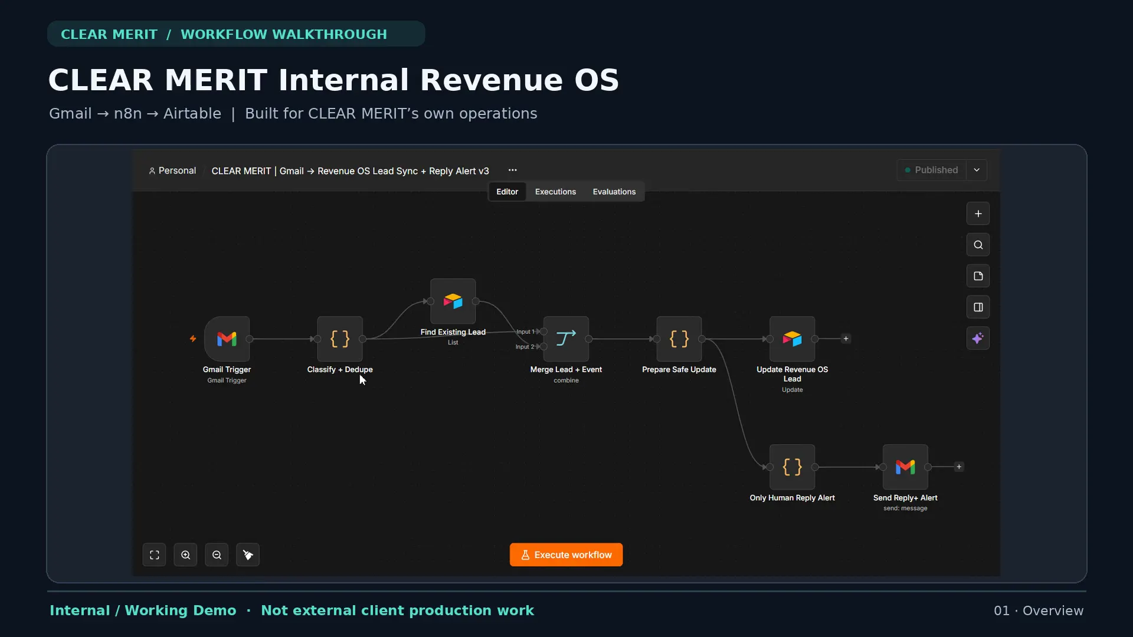Click the Published status button
The image size is (1133, 637).
click(932, 170)
